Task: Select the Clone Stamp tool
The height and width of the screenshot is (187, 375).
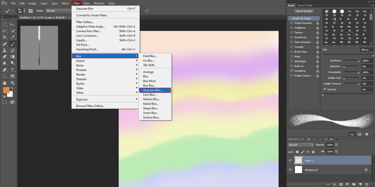Action: pos(4,51)
